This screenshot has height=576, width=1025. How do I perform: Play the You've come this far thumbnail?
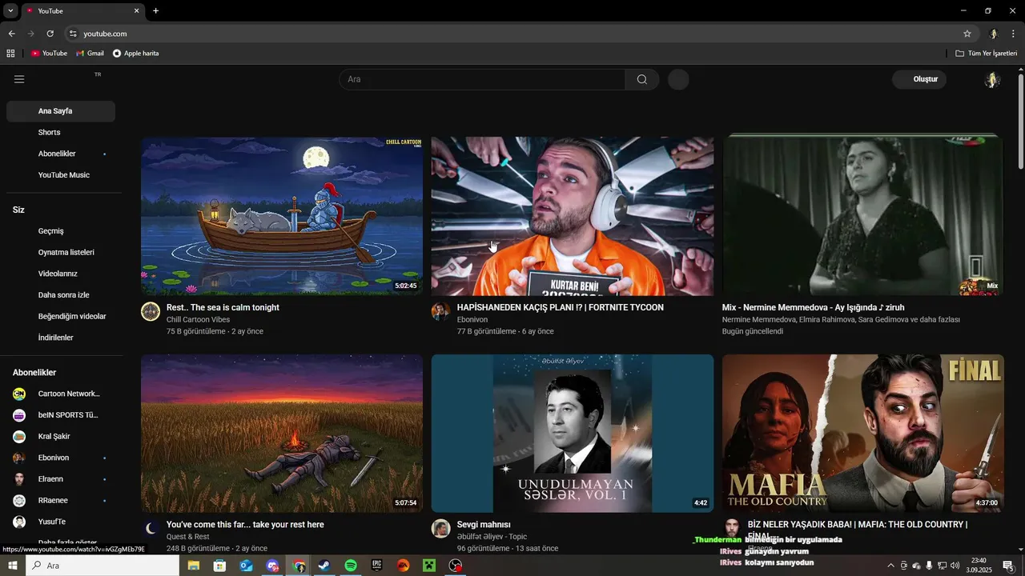click(x=282, y=434)
